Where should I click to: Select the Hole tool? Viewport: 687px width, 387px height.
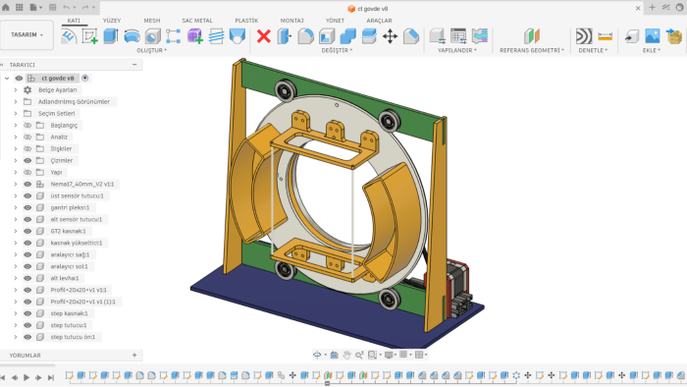click(x=153, y=36)
